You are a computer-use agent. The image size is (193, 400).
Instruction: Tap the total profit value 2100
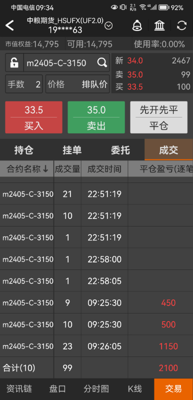click(x=168, y=368)
